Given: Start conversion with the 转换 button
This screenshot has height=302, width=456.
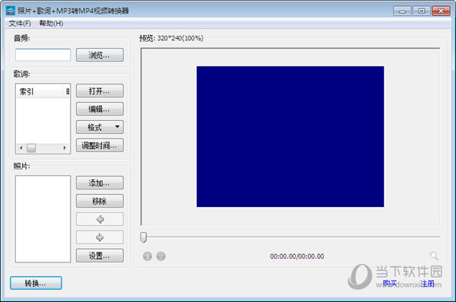Looking at the screenshot, I should 36,283.
